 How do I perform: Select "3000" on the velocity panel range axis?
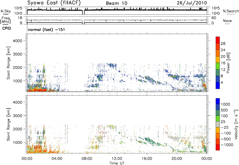tap(18, 116)
